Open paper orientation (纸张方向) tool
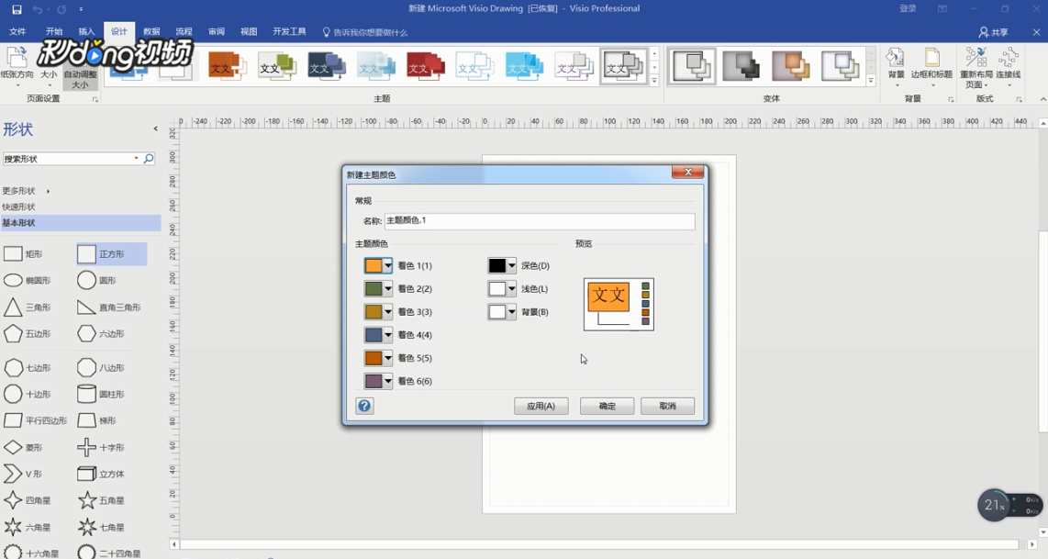Screen dimensions: 1048x559 point(17,67)
